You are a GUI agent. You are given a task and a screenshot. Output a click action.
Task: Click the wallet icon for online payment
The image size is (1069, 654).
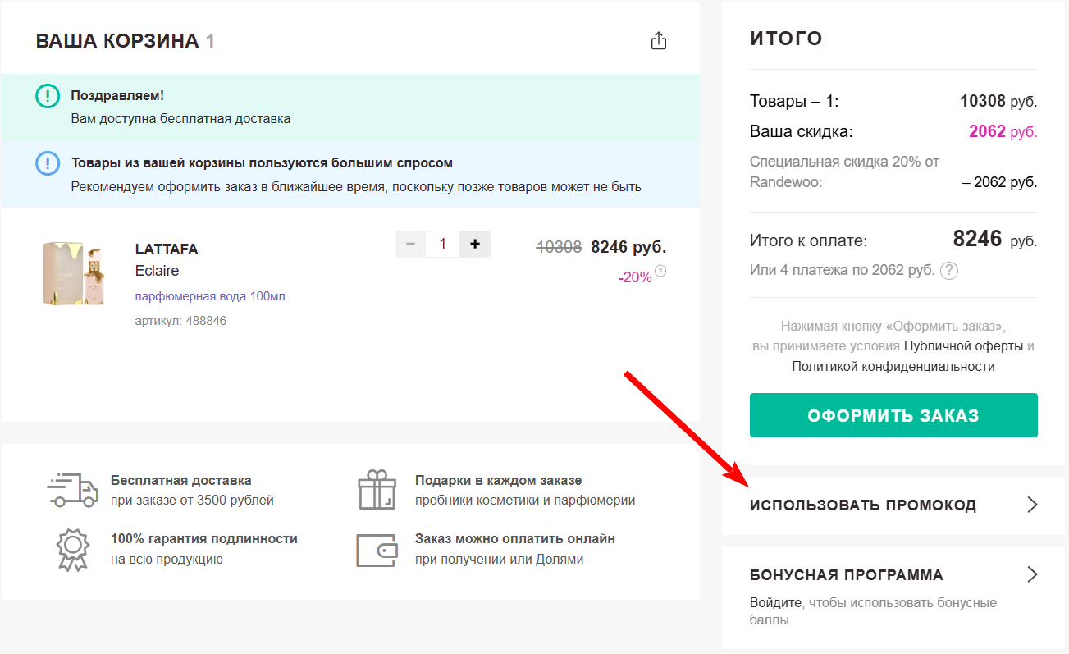pos(377,548)
